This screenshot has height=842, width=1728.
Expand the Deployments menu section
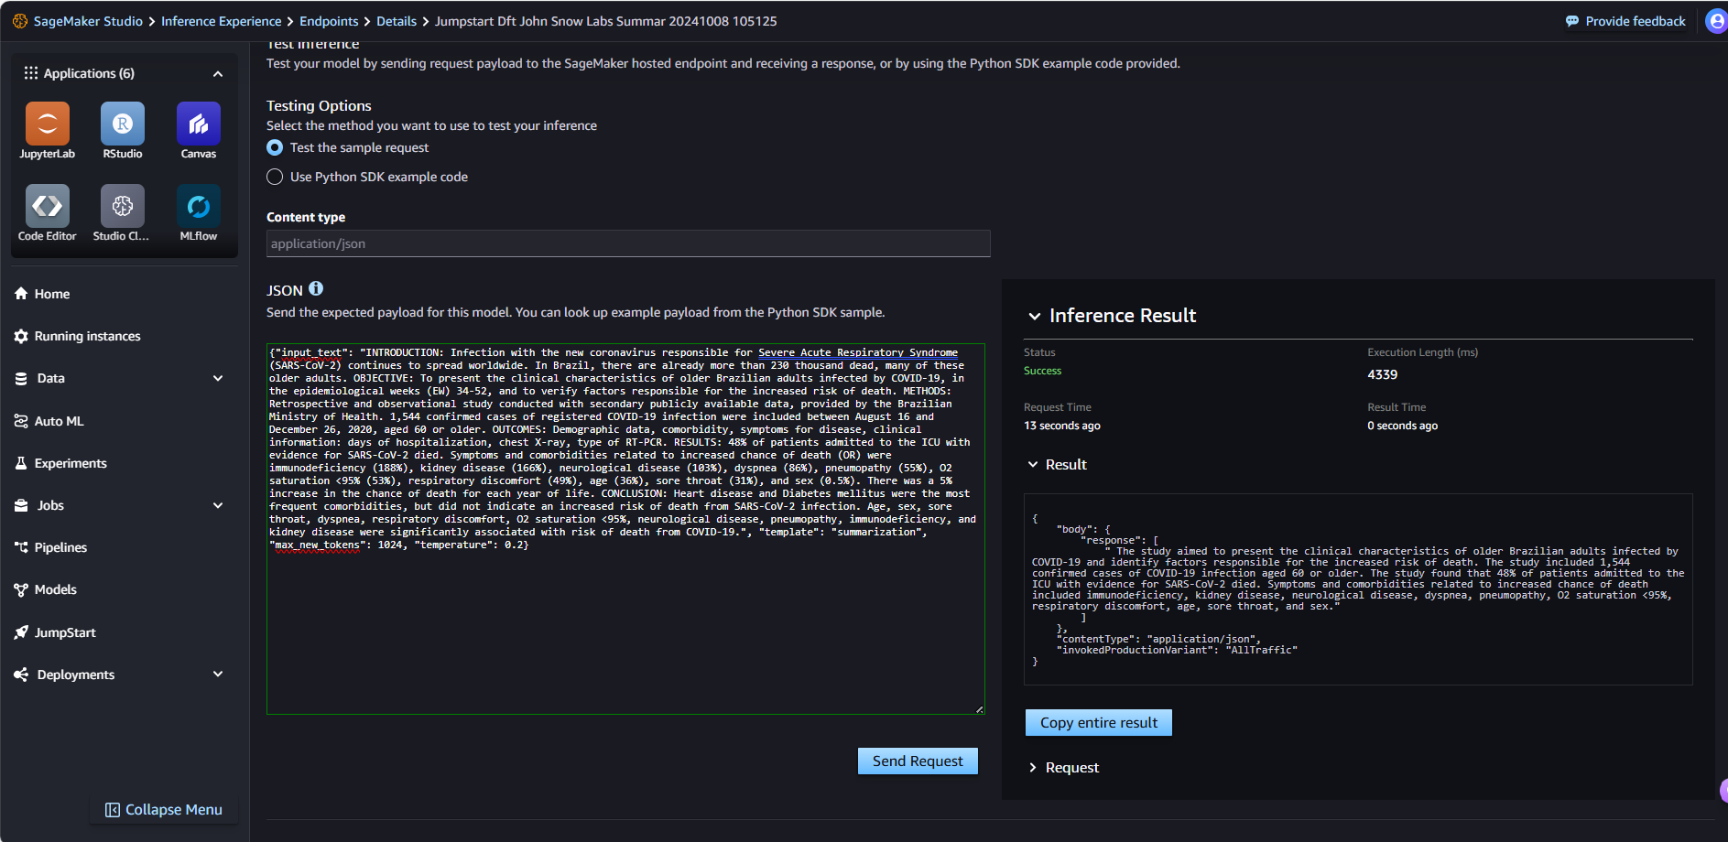point(218,675)
